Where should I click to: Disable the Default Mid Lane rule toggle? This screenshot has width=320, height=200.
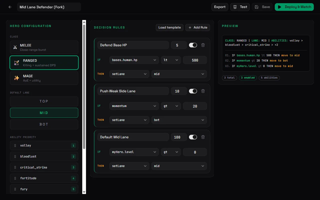click(x=193, y=137)
